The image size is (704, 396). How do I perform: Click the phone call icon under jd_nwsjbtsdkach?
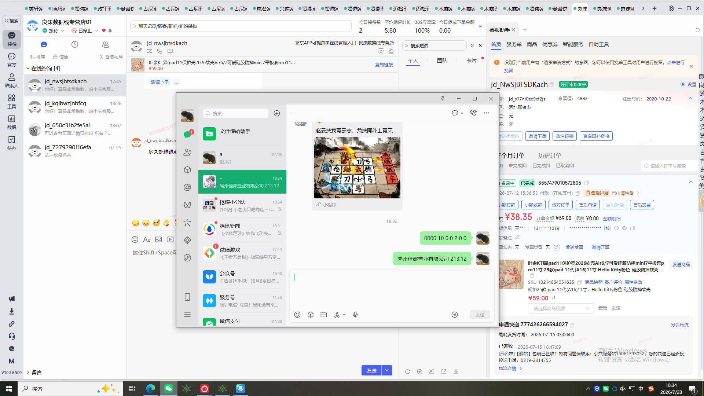pos(160,51)
